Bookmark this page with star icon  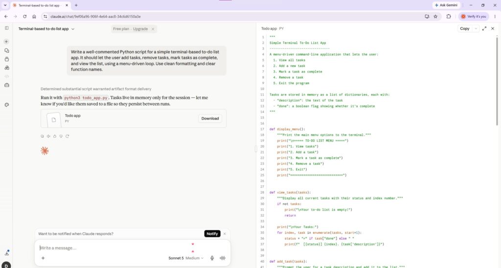435,16
